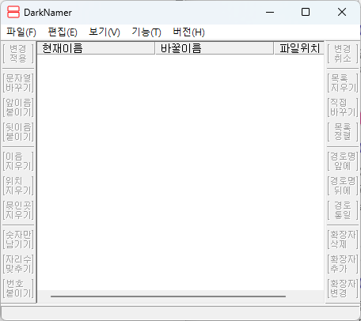The width and height of the screenshot is (361, 321).
Task: Click the 경로명 뒤에 button
Action: 343,186
